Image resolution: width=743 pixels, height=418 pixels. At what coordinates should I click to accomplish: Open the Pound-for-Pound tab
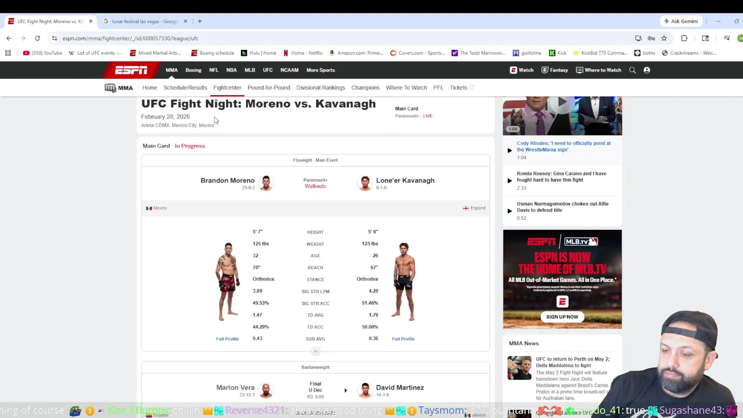coord(269,88)
